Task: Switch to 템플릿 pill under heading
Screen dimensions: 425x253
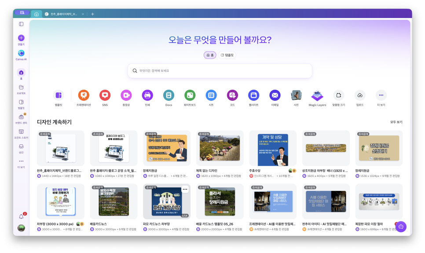Action: tap(227, 55)
